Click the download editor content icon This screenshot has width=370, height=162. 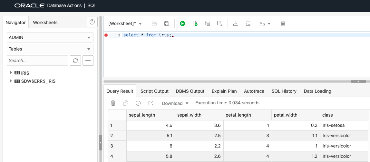(x=236, y=24)
